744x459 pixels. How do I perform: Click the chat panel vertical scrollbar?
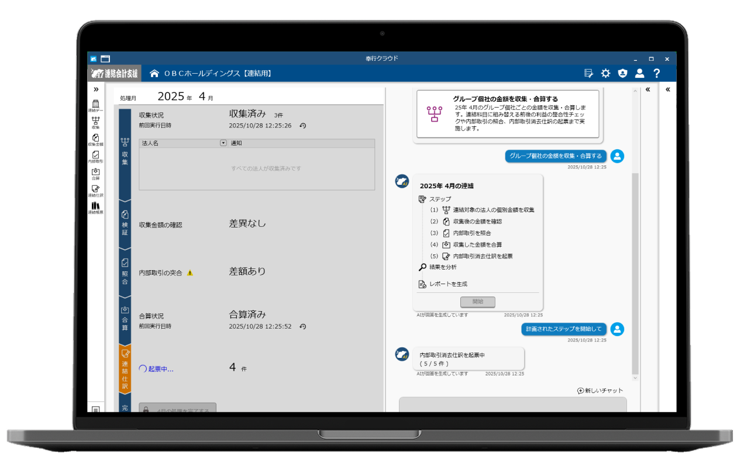pyautogui.click(x=635, y=263)
